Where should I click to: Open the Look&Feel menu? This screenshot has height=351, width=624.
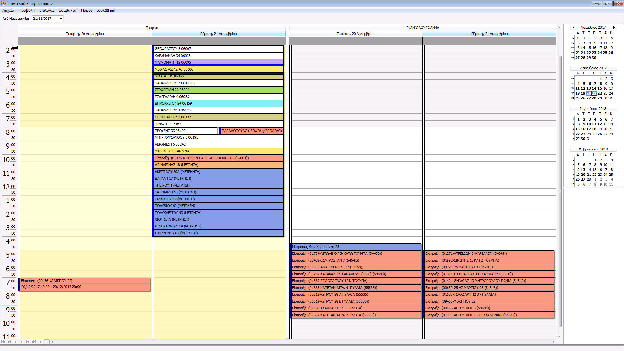pos(105,10)
